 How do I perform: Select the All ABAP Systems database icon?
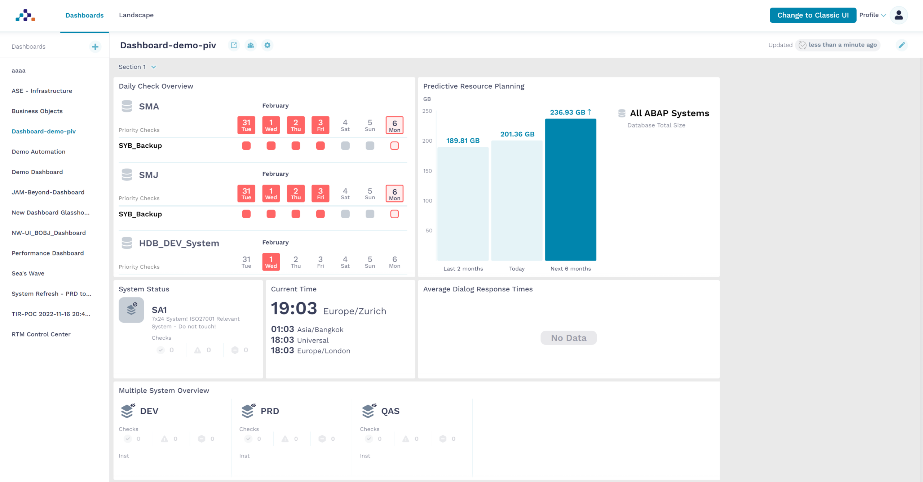pos(622,113)
